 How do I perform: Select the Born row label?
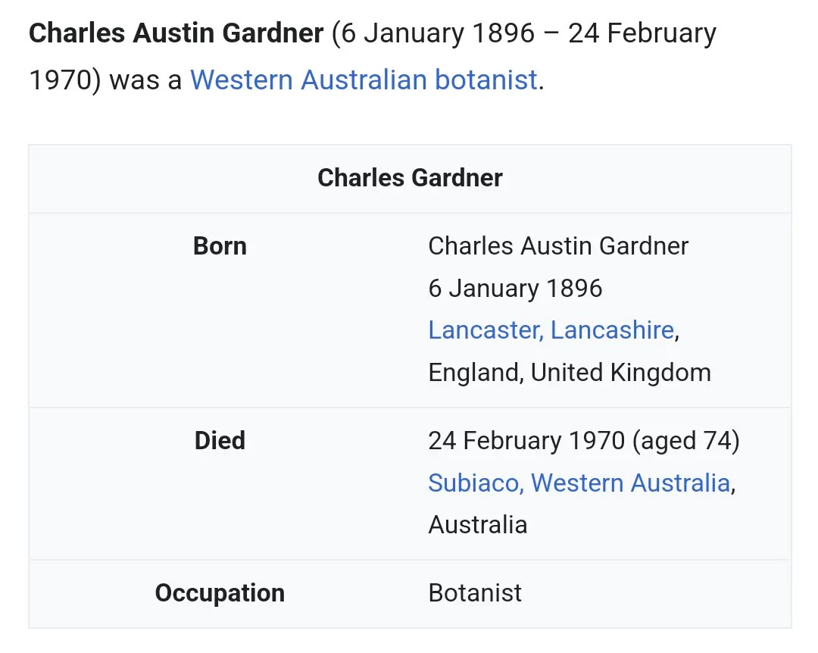(x=220, y=246)
